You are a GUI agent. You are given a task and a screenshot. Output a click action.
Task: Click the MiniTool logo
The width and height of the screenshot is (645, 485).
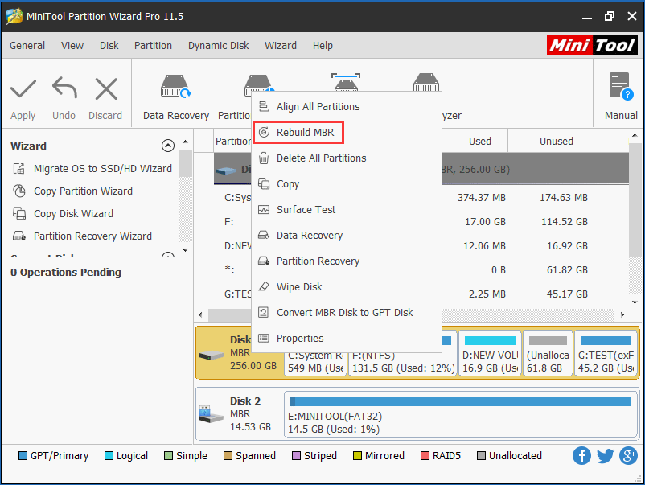point(592,45)
